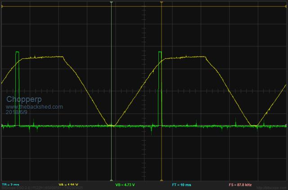Screen dimensions: 288x190
Task: Click the first green pulse on the left
Action: tap(18, 81)
